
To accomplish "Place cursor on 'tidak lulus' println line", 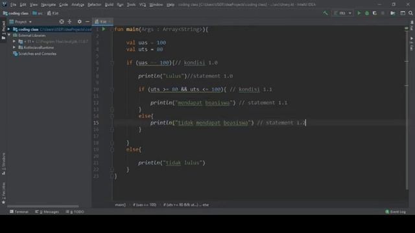I will [171, 162].
